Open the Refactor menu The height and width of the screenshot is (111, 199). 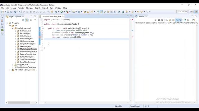tap(21, 8)
